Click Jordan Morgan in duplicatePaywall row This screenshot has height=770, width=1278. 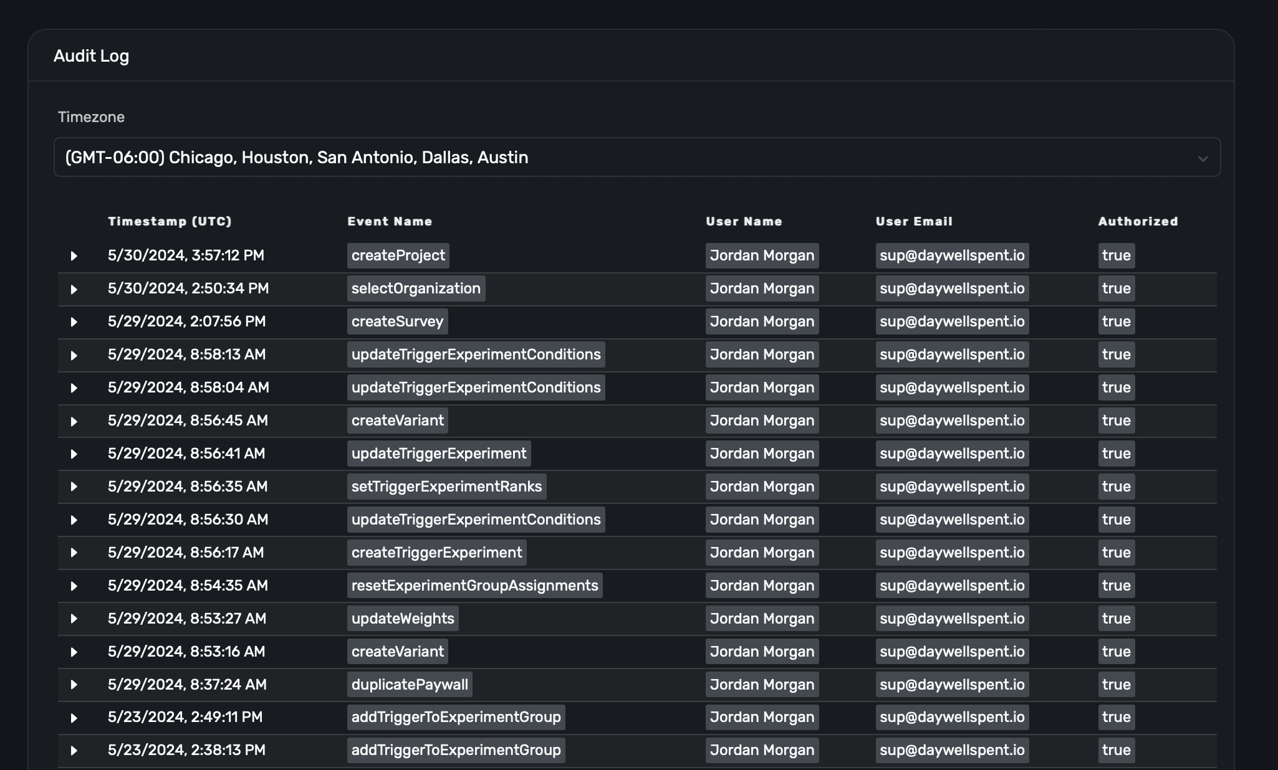tap(762, 685)
